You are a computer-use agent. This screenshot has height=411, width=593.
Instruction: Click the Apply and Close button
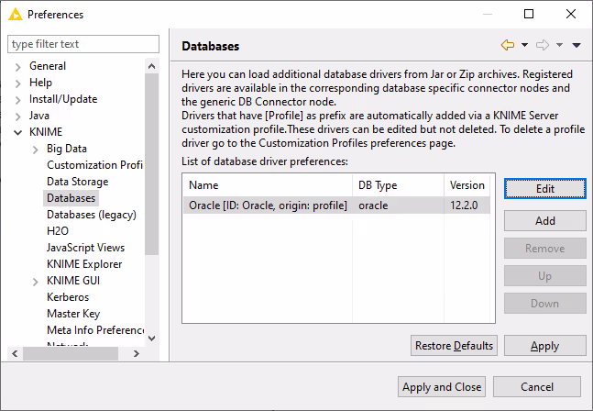pyautogui.click(x=442, y=387)
